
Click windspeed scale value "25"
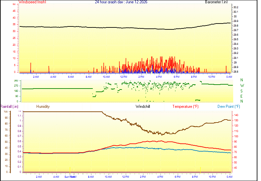click(14, 38)
